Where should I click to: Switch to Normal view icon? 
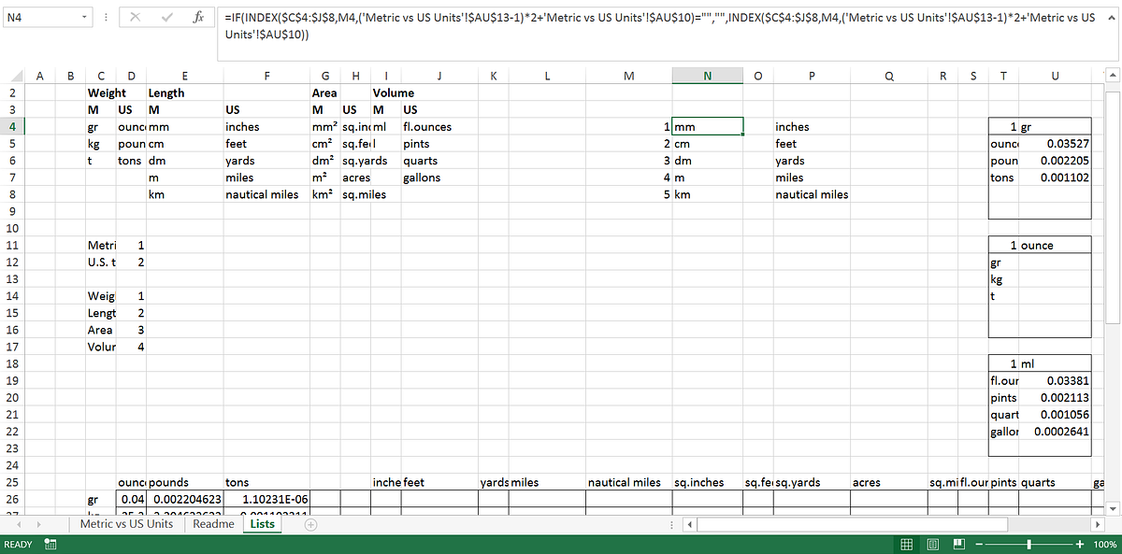(906, 545)
